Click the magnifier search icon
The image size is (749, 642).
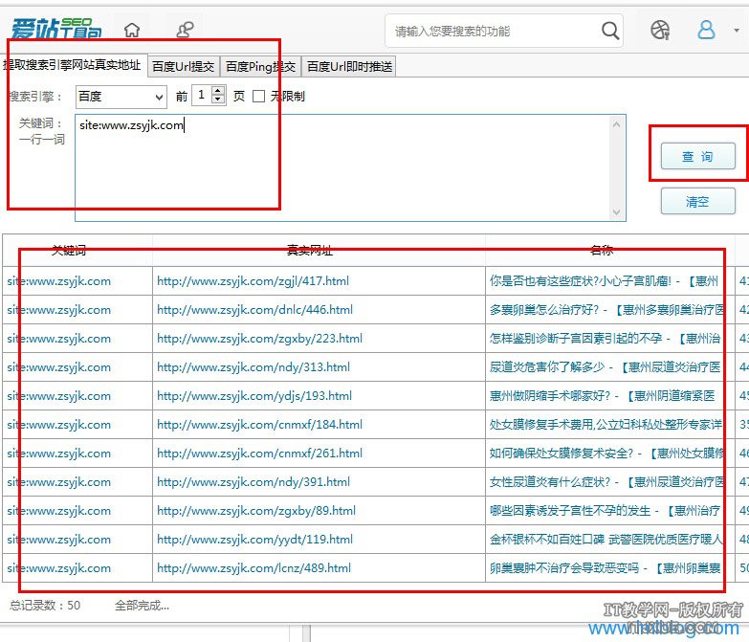[x=610, y=31]
